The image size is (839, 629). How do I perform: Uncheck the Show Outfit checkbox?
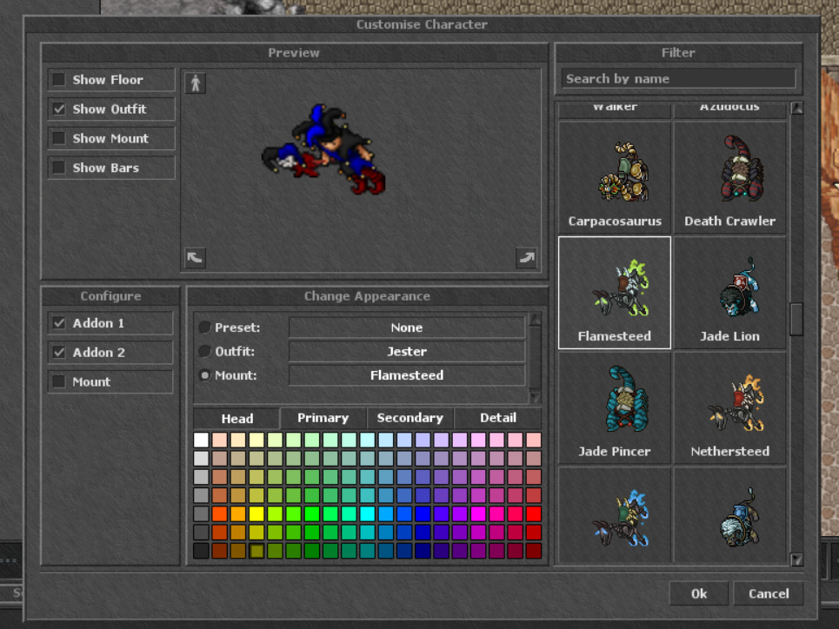[x=59, y=109]
